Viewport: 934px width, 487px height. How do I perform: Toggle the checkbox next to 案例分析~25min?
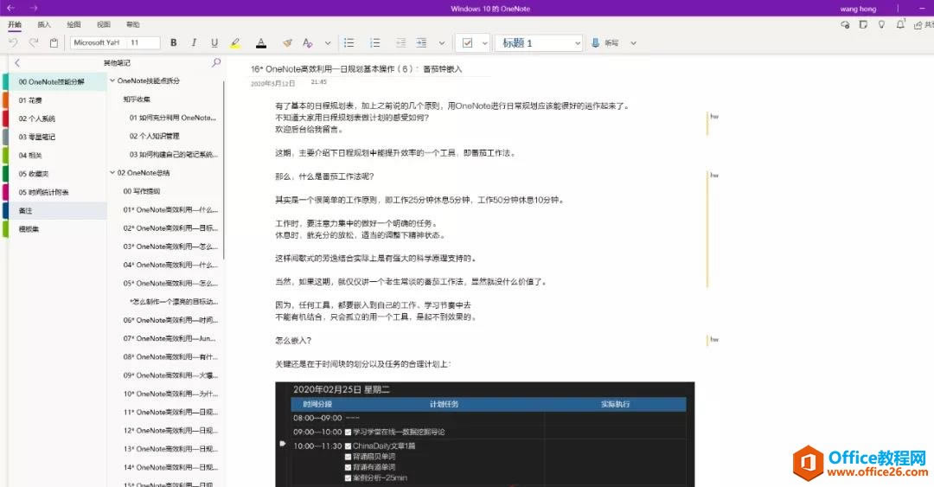pos(348,478)
